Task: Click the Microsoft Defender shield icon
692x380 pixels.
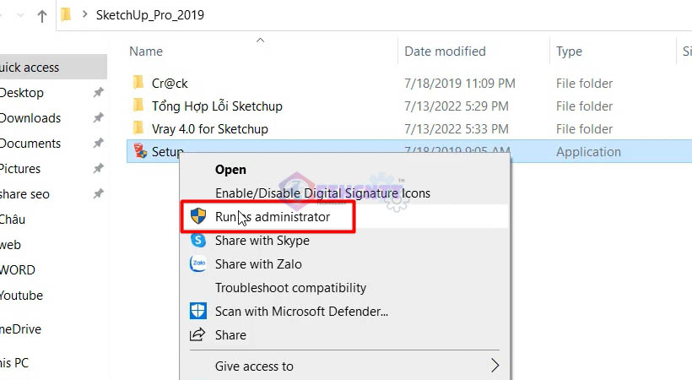Action: 198,311
